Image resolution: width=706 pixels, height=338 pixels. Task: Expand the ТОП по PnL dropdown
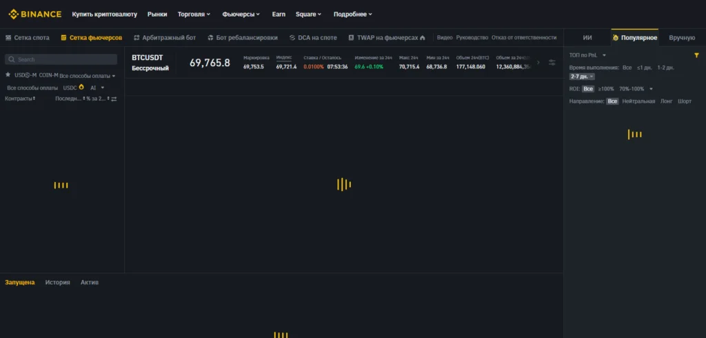[587, 55]
